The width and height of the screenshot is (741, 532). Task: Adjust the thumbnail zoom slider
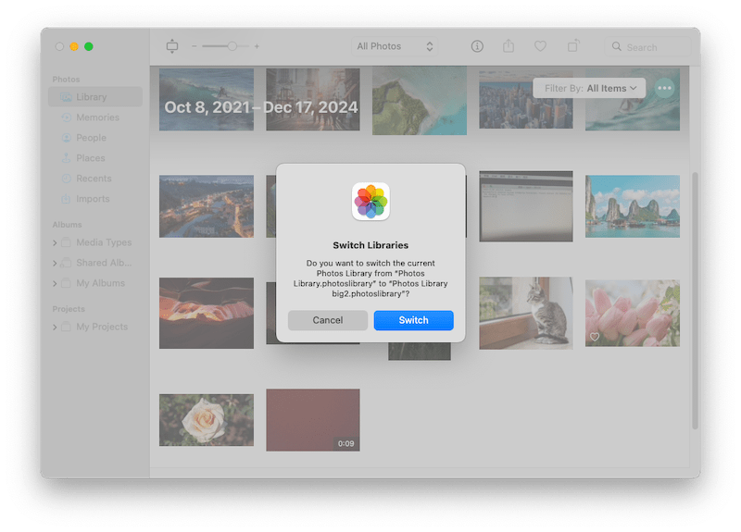pos(232,46)
